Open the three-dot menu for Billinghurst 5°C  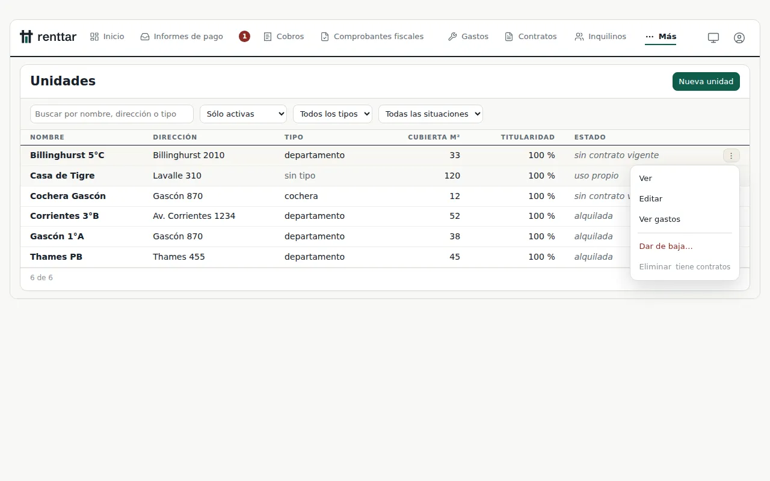(731, 156)
